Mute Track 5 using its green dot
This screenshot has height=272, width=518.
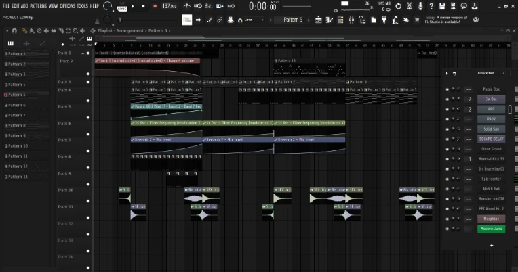click(x=88, y=118)
